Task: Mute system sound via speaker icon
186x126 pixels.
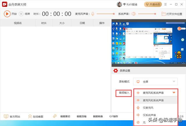Action: 134,14
